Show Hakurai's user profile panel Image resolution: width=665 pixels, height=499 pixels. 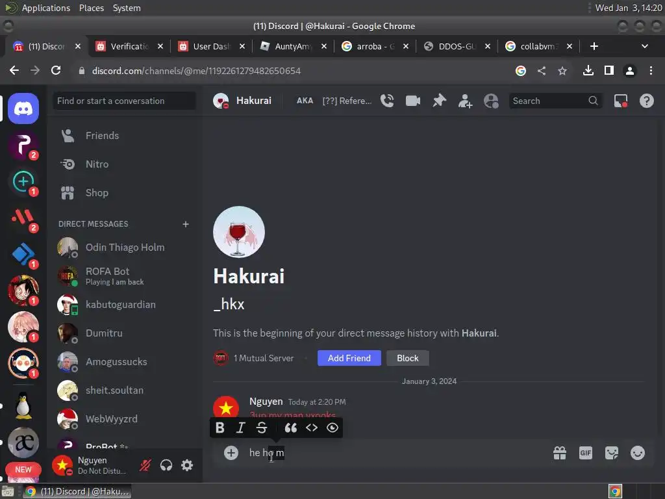(x=491, y=101)
